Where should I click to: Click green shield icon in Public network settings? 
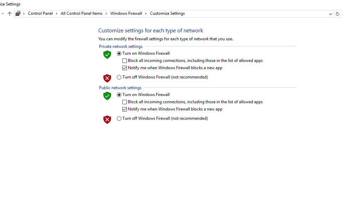pyautogui.click(x=107, y=96)
